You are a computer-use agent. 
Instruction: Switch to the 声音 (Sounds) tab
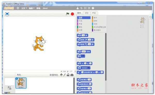[x=94, y=13]
